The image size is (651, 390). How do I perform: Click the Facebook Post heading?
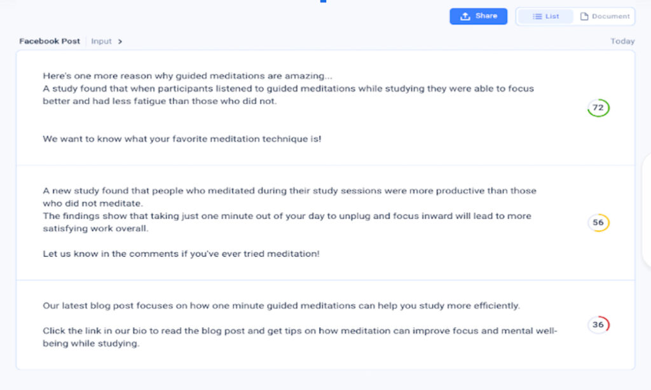[50, 41]
